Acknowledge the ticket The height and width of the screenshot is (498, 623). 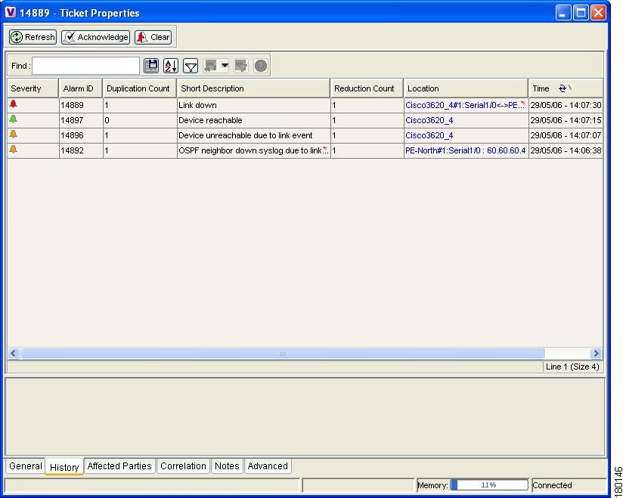95,37
